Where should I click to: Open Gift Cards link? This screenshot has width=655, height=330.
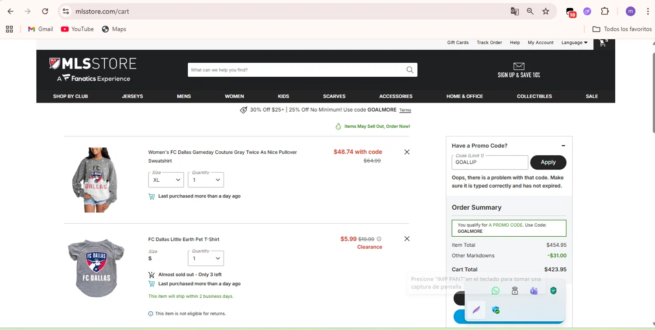458,43
